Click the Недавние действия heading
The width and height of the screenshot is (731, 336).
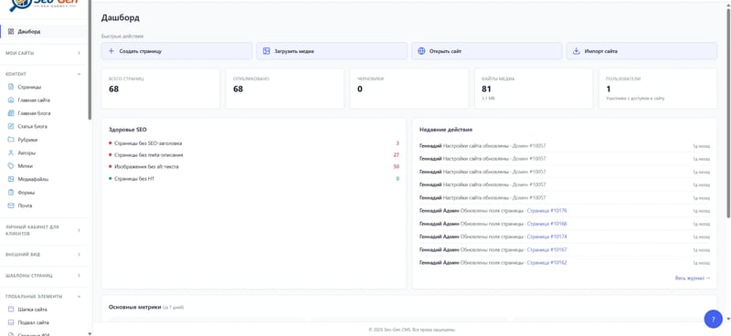point(446,130)
